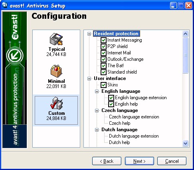Collapse the Czech language node
The height and width of the screenshot is (170, 194).
[x=97, y=110]
